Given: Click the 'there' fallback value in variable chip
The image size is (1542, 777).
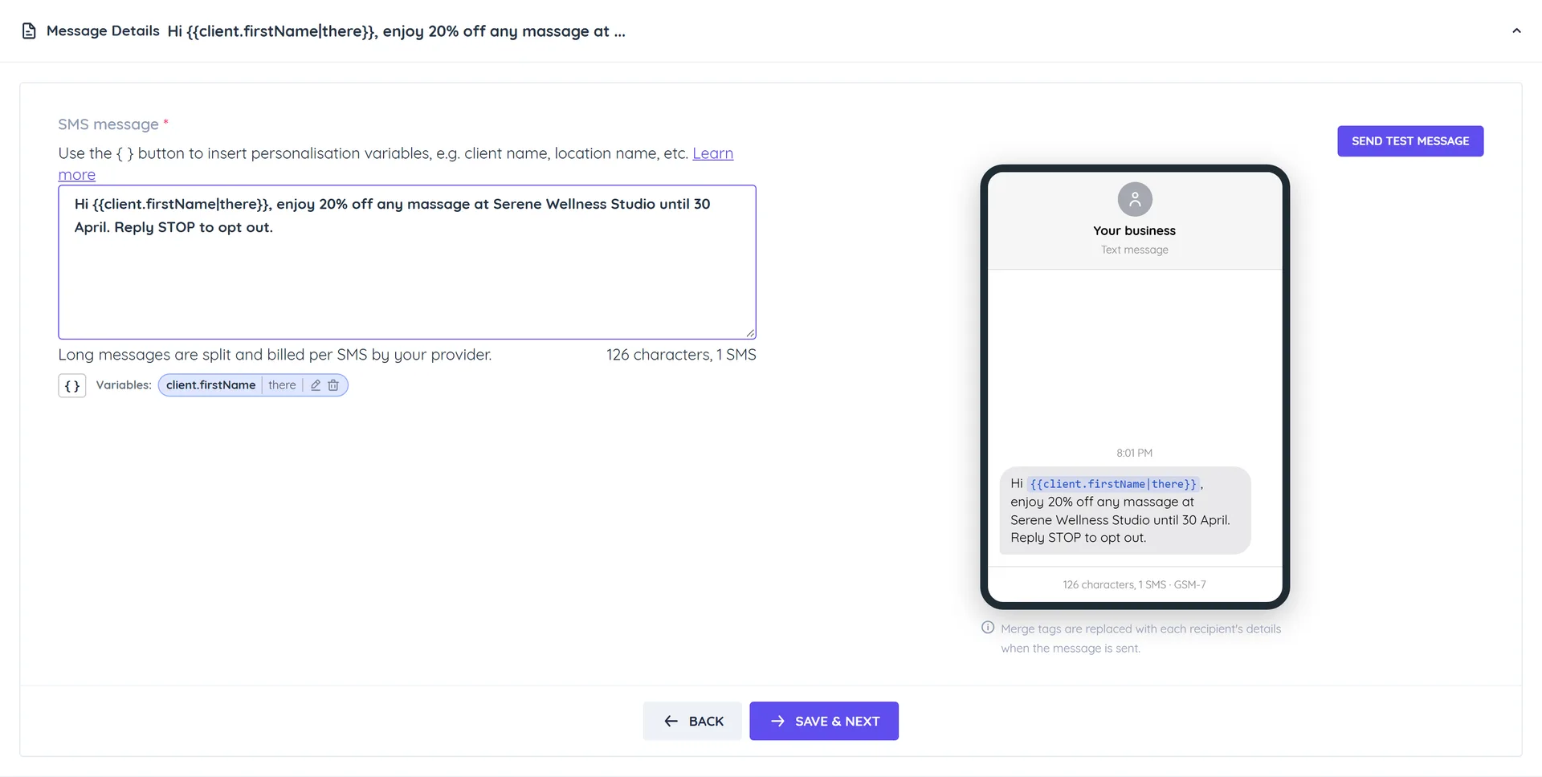Looking at the screenshot, I should (x=282, y=385).
